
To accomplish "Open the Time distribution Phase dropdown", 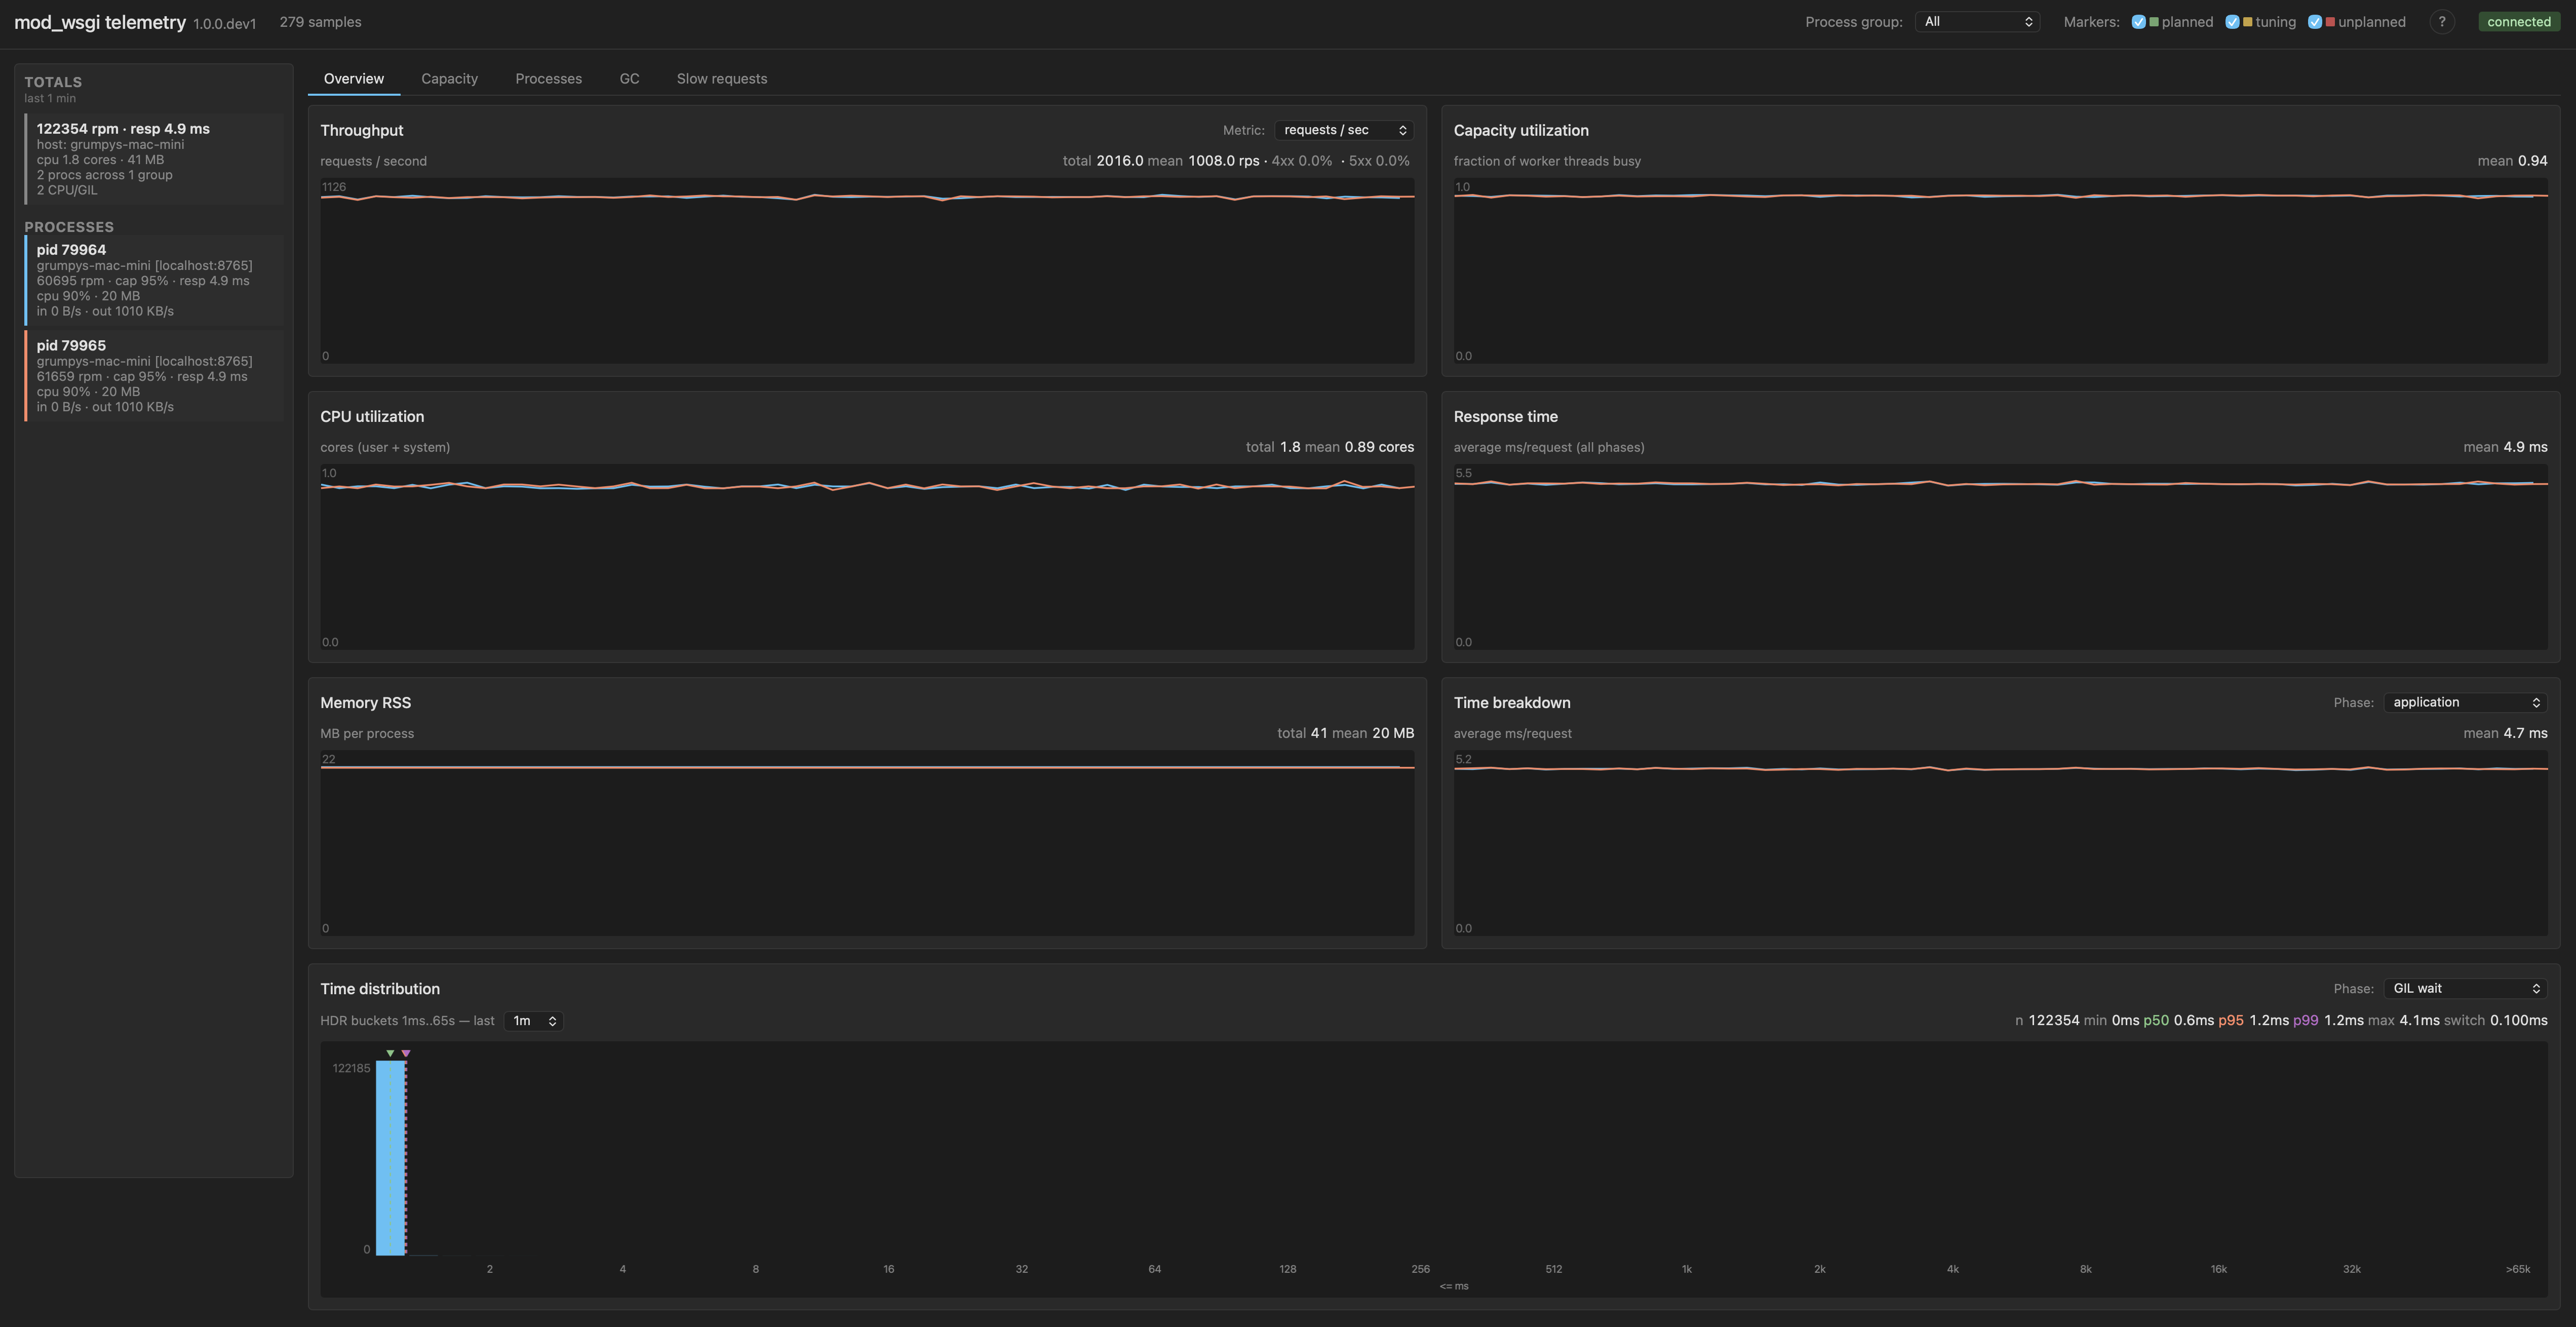I will click(2465, 988).
